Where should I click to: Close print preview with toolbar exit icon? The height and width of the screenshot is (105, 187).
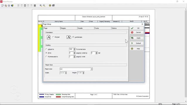53,6
